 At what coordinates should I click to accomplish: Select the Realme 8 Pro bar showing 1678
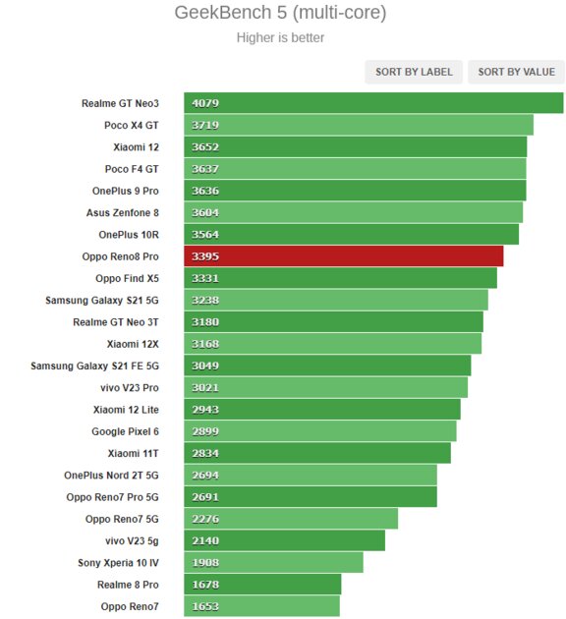click(x=262, y=585)
